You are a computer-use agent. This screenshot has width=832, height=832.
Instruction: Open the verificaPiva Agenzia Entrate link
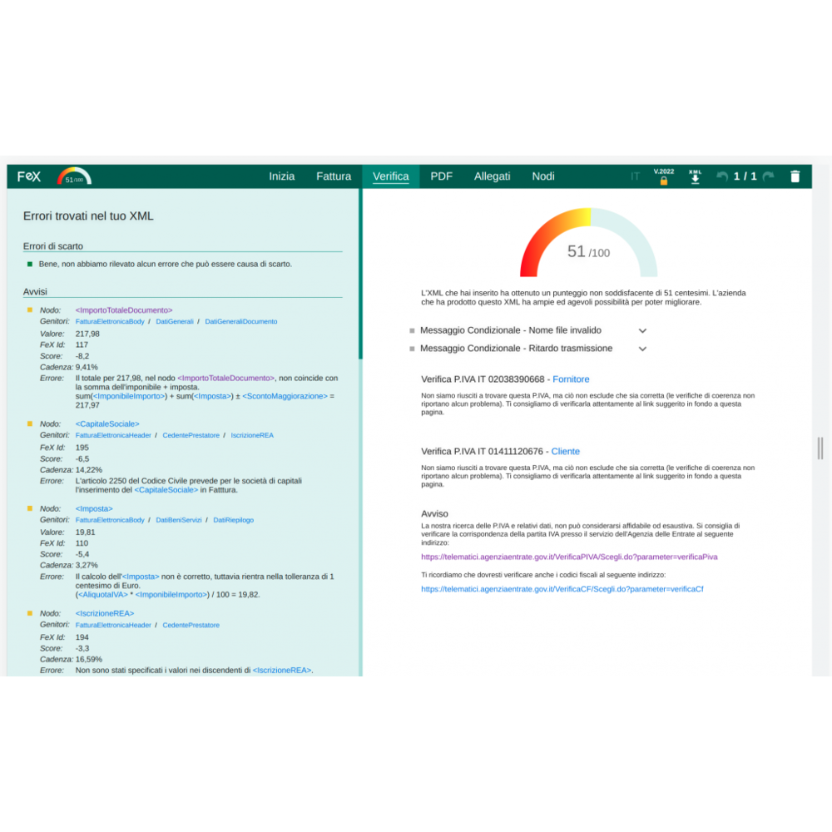coord(569,557)
